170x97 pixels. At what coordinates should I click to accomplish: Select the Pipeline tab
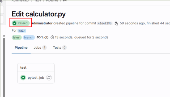21,48
